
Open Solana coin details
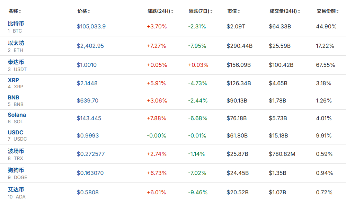[x=17, y=115]
